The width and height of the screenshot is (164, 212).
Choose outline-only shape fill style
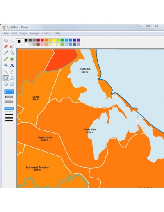click(x=9, y=92)
